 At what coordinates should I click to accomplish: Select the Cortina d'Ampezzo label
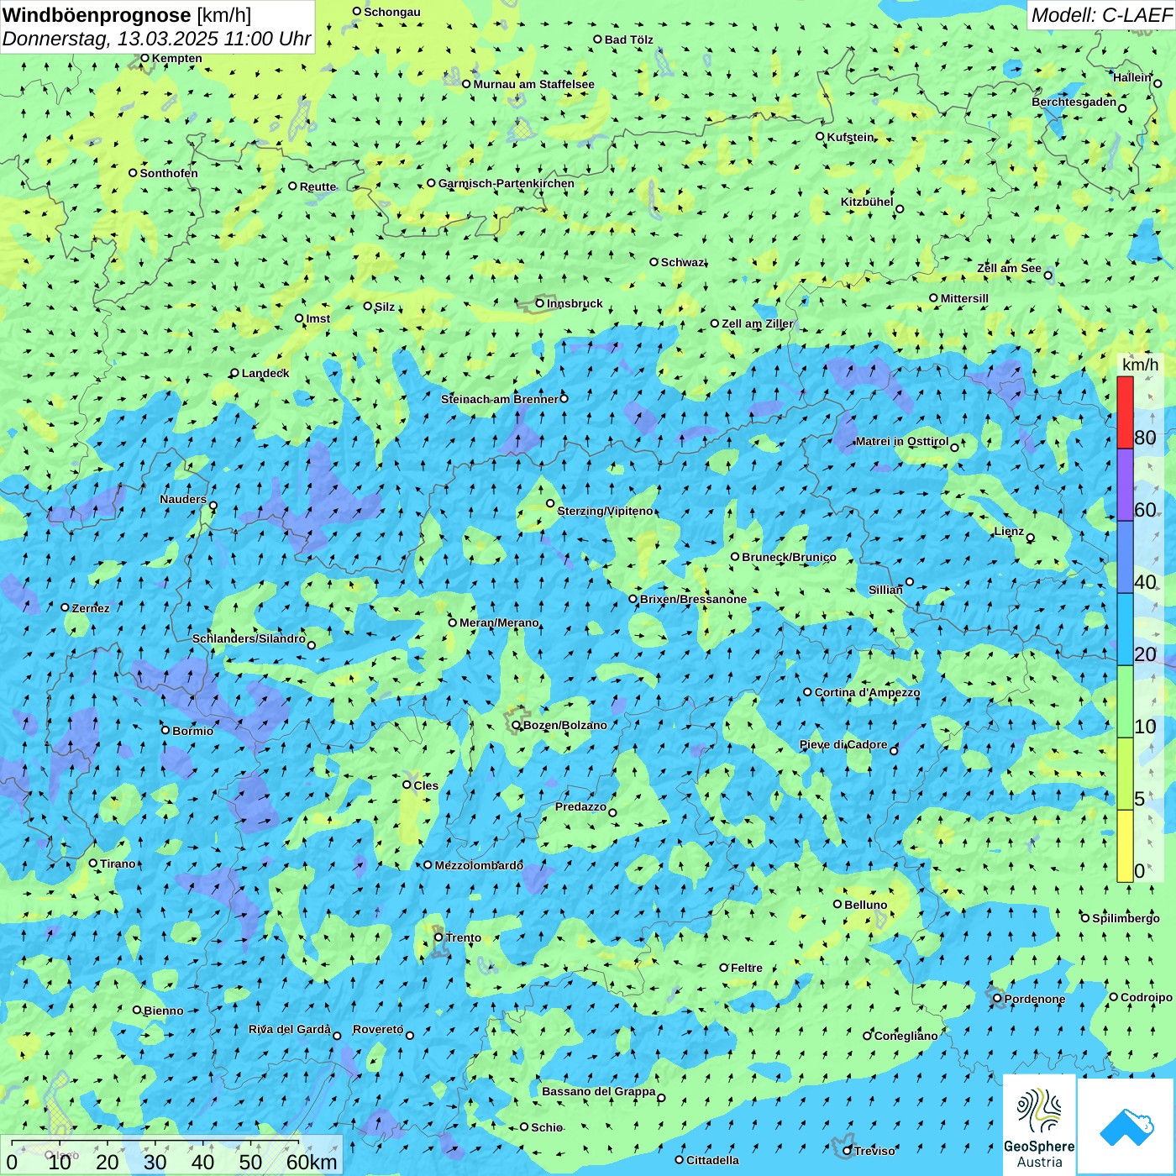[867, 692]
